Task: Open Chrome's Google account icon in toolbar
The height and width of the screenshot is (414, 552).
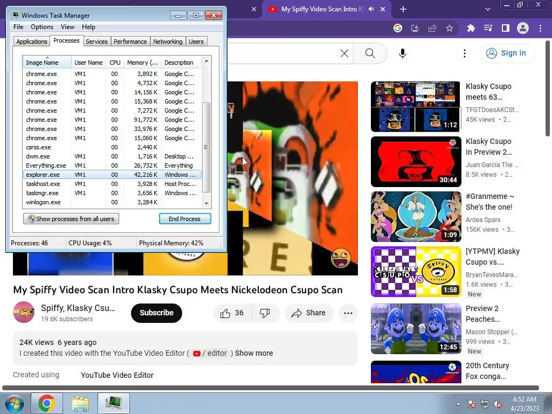Action: coord(398,28)
